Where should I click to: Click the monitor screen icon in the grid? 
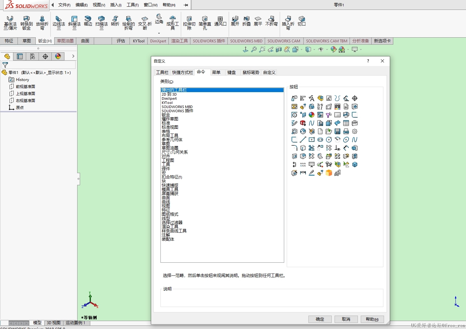click(312, 164)
